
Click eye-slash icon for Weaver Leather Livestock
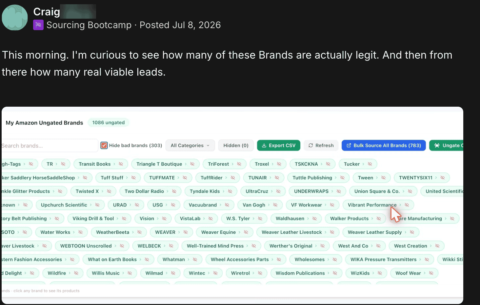(x=332, y=232)
